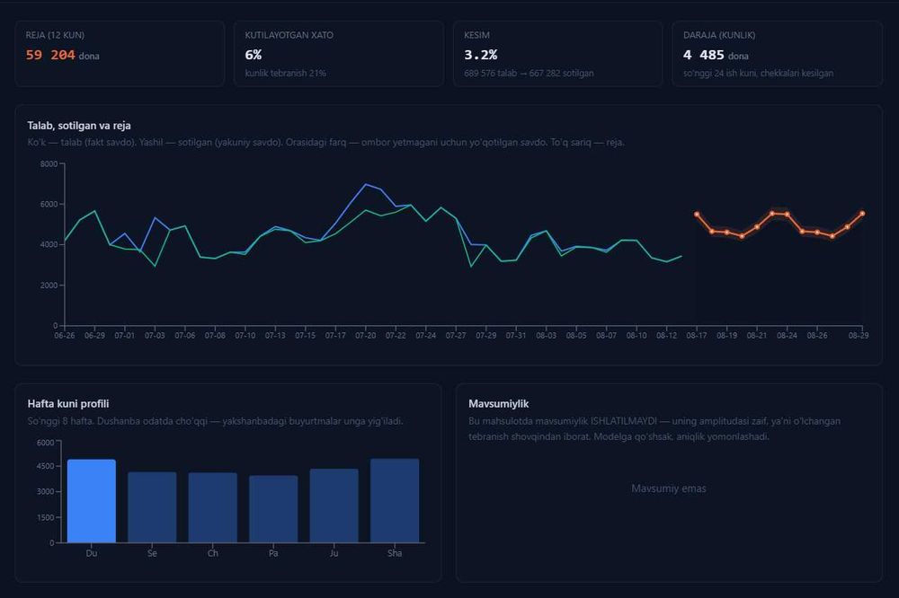Viewport: 899px width, 598px height.
Task: Select the '3.2%' value in KESIM card
Action: point(480,55)
